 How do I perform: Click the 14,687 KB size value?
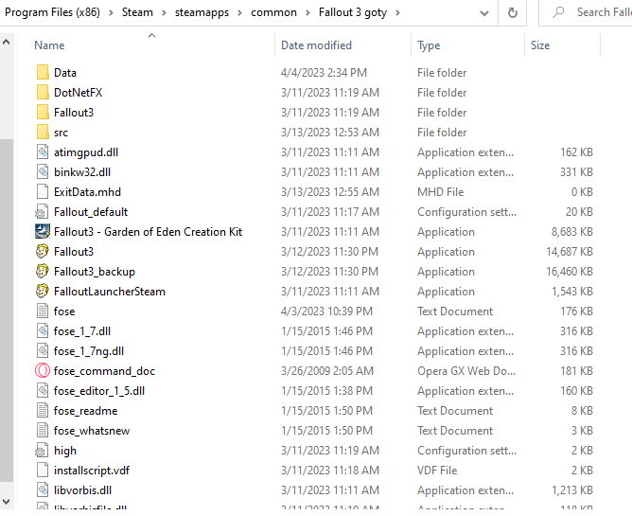pos(570,252)
